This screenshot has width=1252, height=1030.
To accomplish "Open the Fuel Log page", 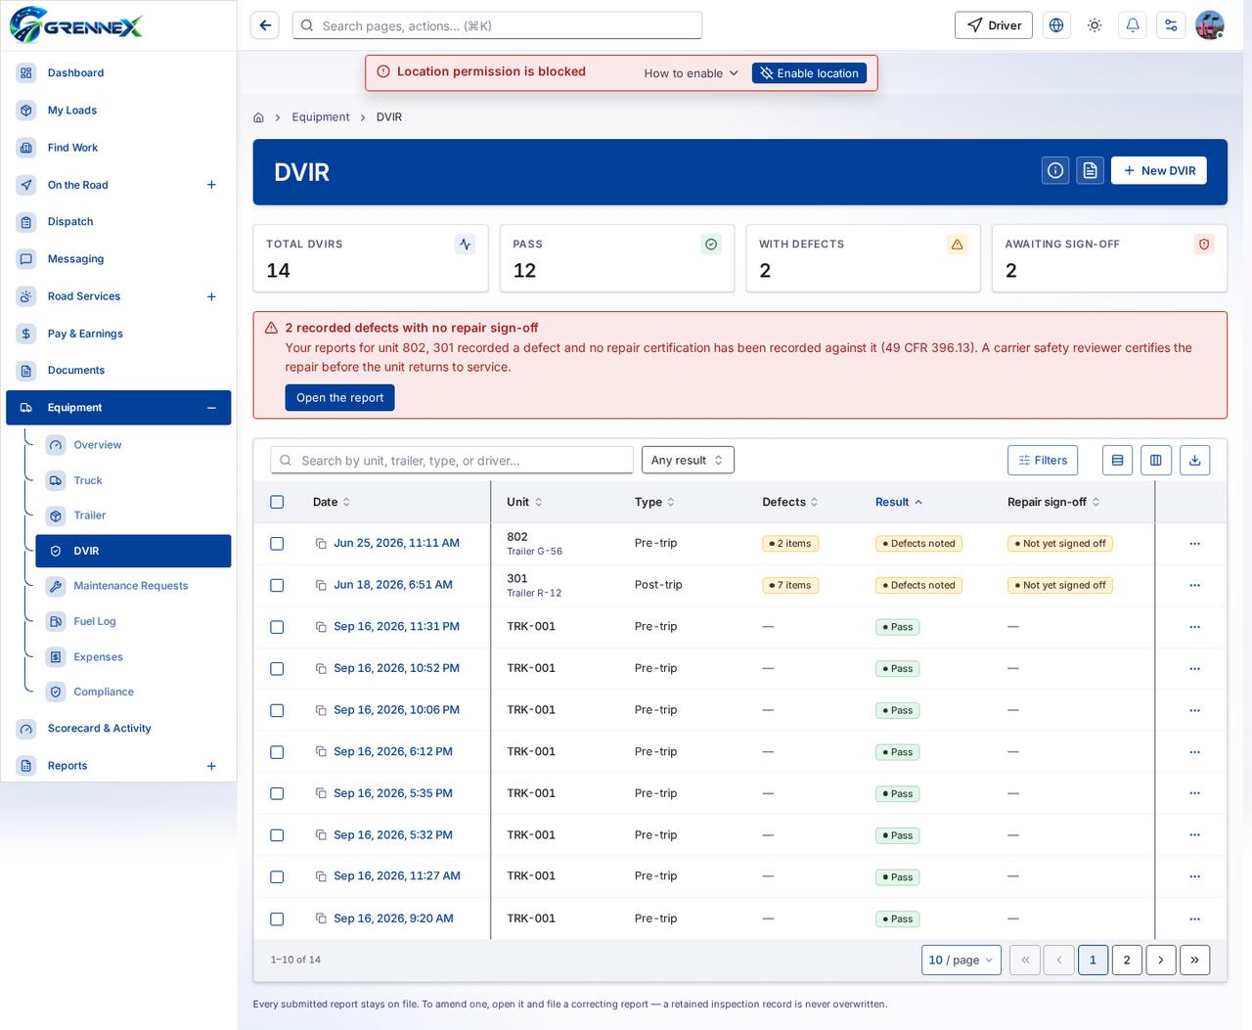I will 133,621.
